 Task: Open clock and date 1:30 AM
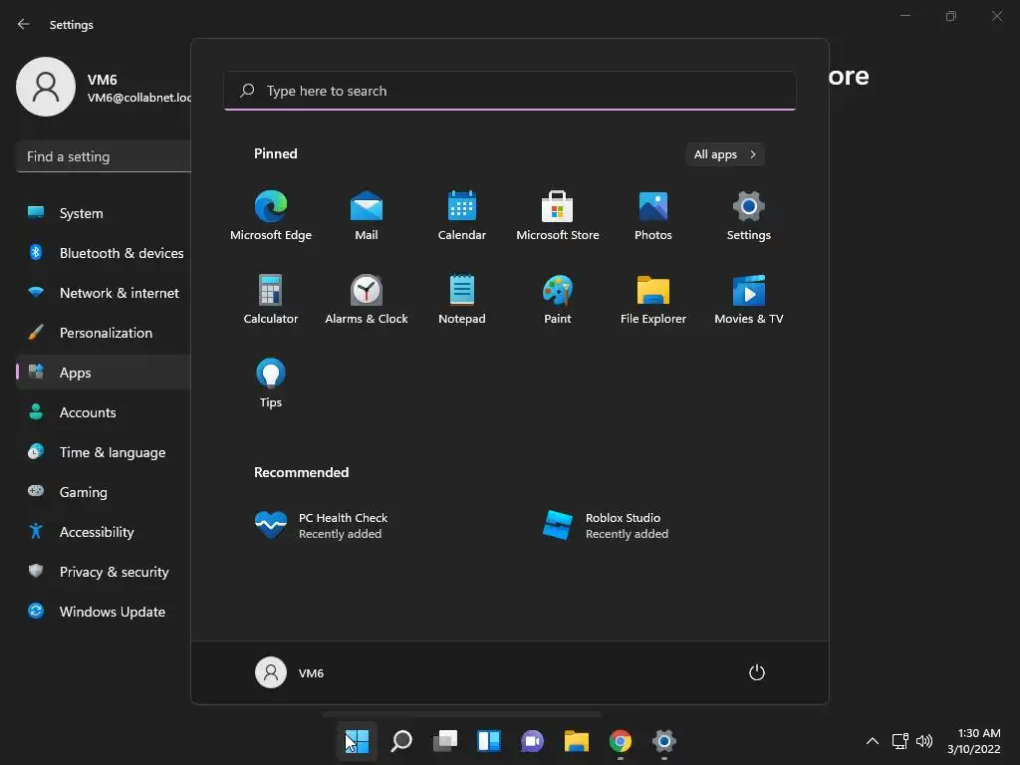pos(973,741)
